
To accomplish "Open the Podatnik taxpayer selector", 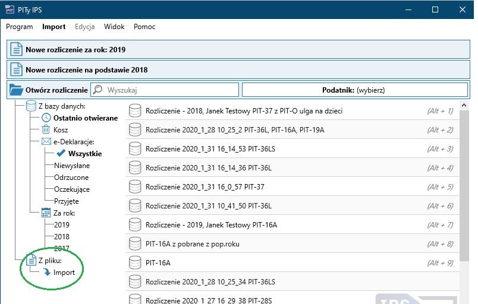I will coord(354,90).
